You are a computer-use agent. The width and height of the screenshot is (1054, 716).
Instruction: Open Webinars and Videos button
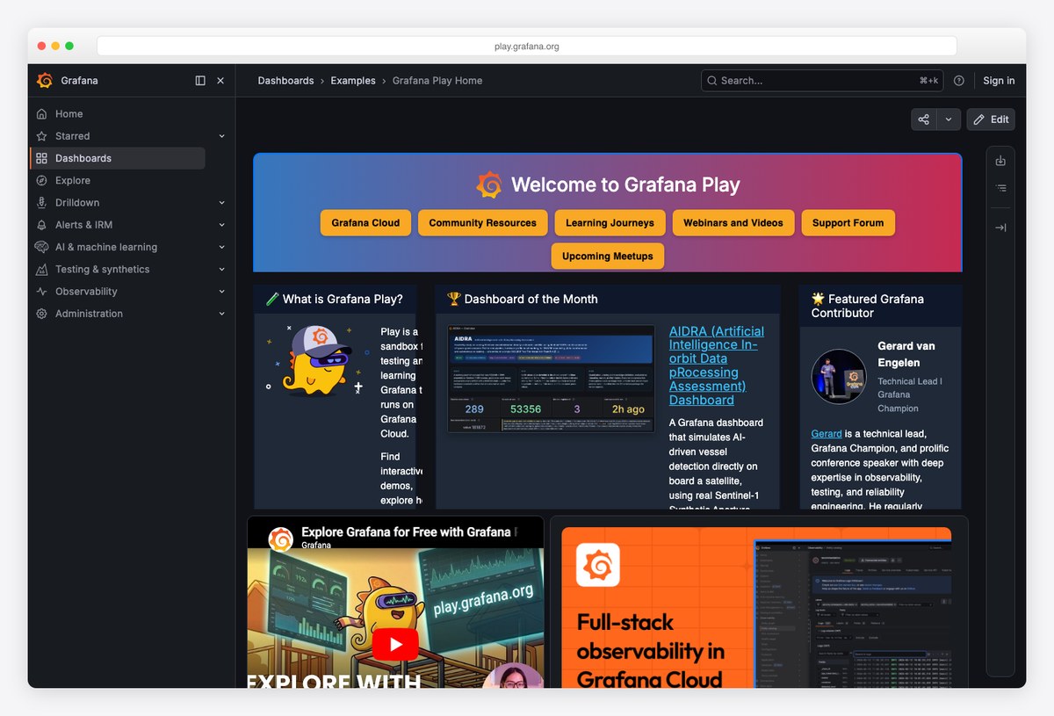(x=733, y=223)
